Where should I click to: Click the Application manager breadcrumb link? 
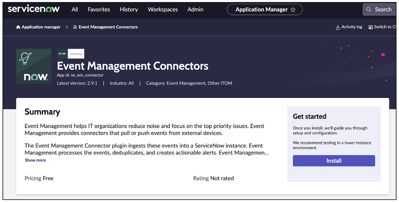click(41, 27)
